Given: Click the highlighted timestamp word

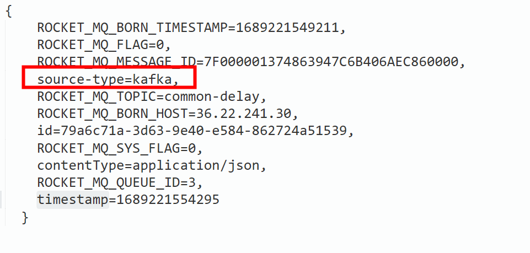Looking at the screenshot, I should (x=73, y=200).
